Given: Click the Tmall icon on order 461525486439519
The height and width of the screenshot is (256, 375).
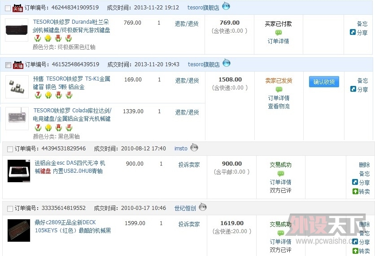Looking at the screenshot, I should coord(18,64).
